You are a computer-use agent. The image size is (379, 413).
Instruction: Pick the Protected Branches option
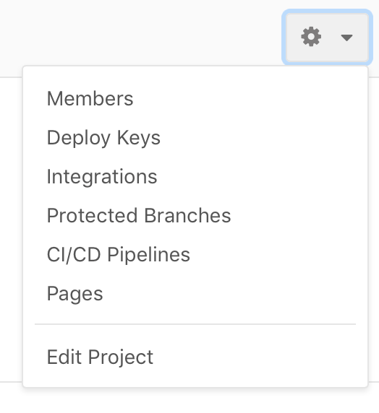(x=139, y=215)
